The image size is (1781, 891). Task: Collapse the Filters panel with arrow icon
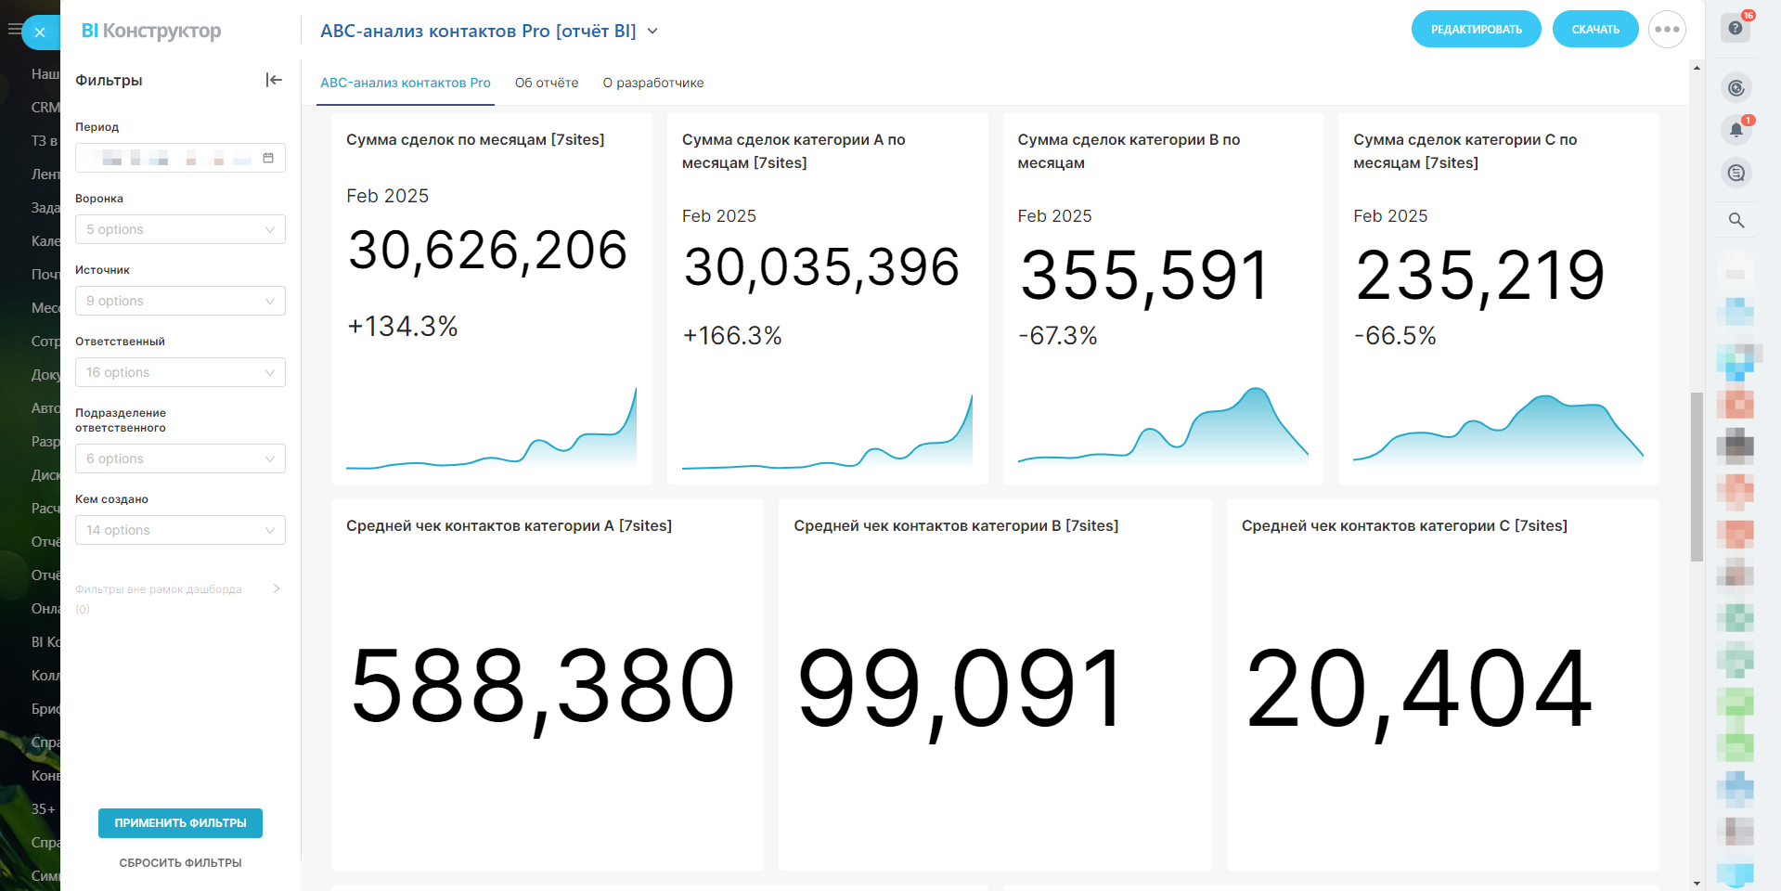(274, 80)
